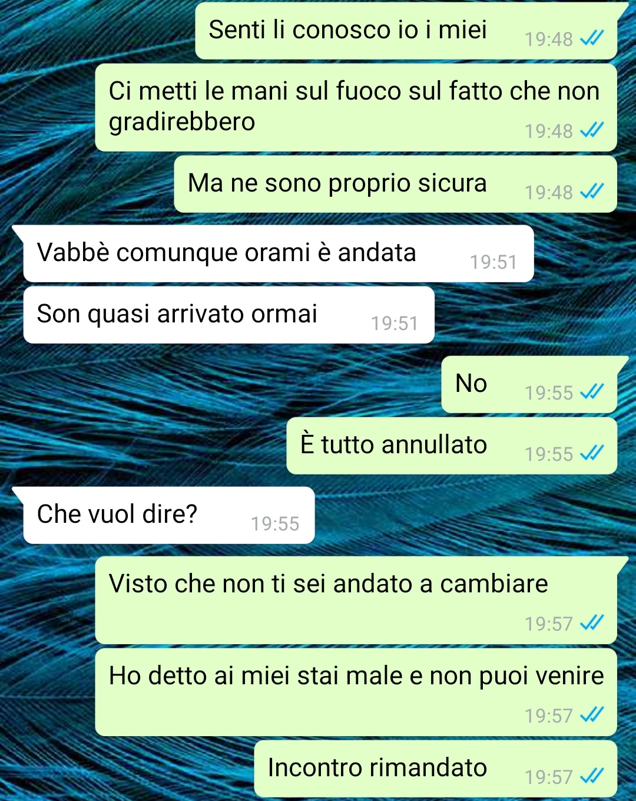
Task: Tap read checkmarks on 'È tutto annullato'
Action: (x=592, y=454)
